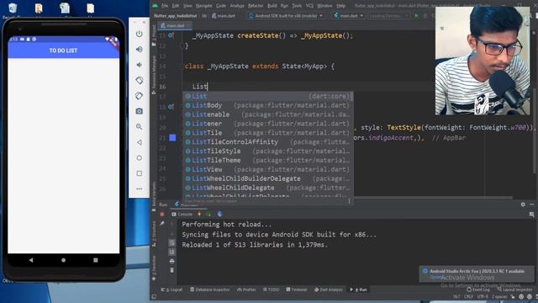538x303 pixels.
Task: Open the Loading Devices dropdown
Action: 389,16
